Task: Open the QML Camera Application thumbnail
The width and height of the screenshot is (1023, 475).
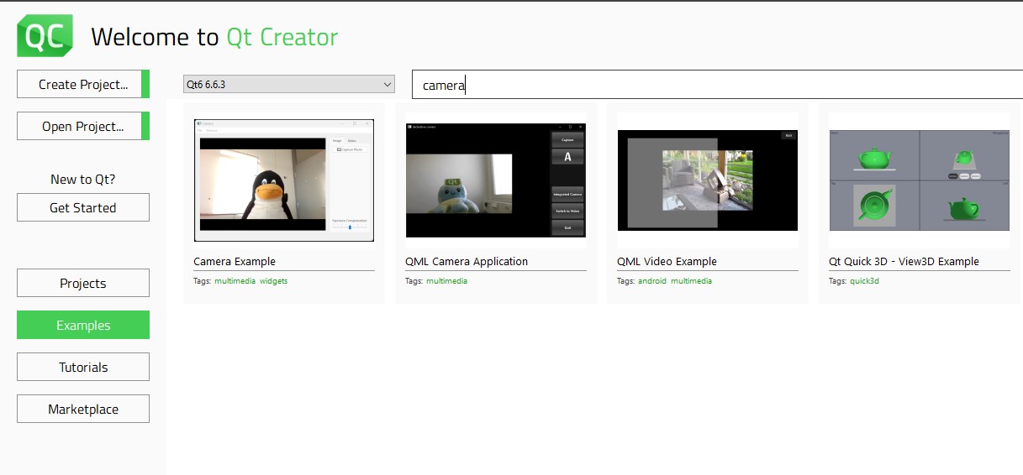Action: pyautogui.click(x=495, y=181)
